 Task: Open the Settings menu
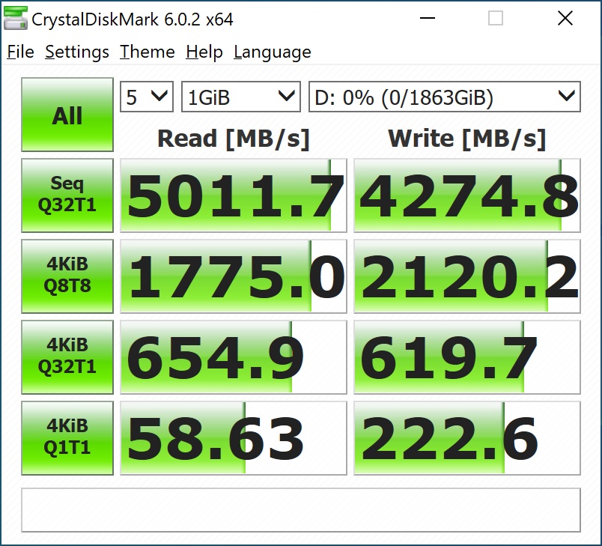tap(77, 52)
